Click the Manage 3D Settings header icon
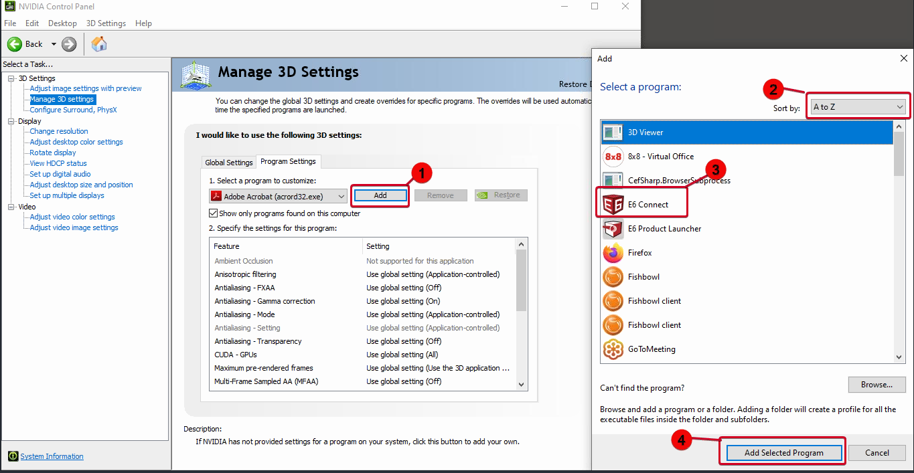Screen dimensions: 914x473 196,75
